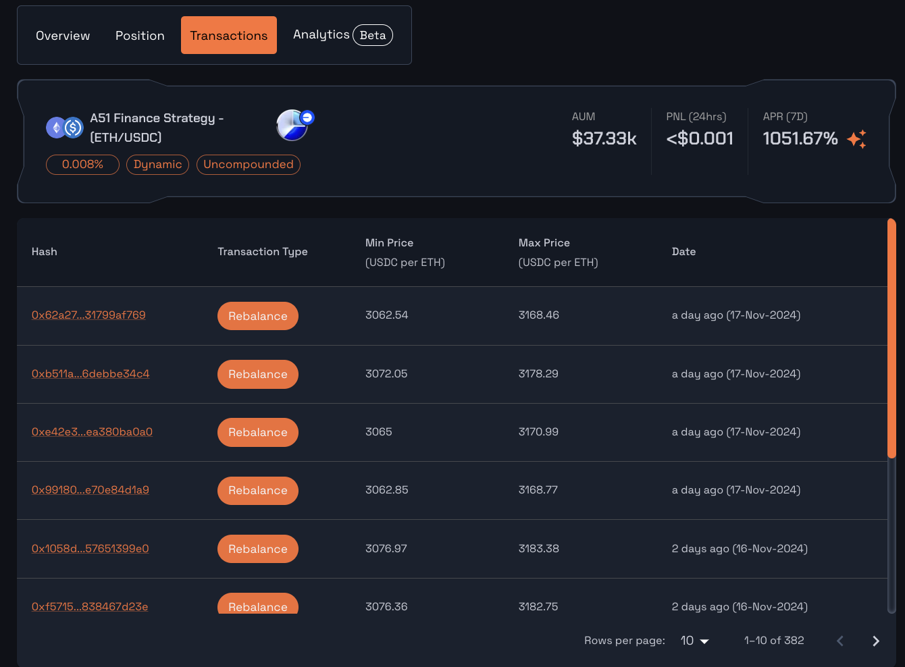The height and width of the screenshot is (667, 905).
Task: Open transaction hash 0x99180...e70e84d1a9
Action: tap(90, 490)
